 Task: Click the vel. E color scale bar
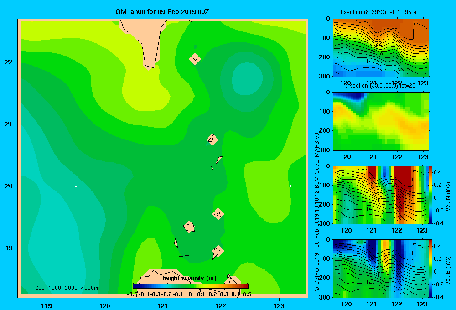pos(431,268)
